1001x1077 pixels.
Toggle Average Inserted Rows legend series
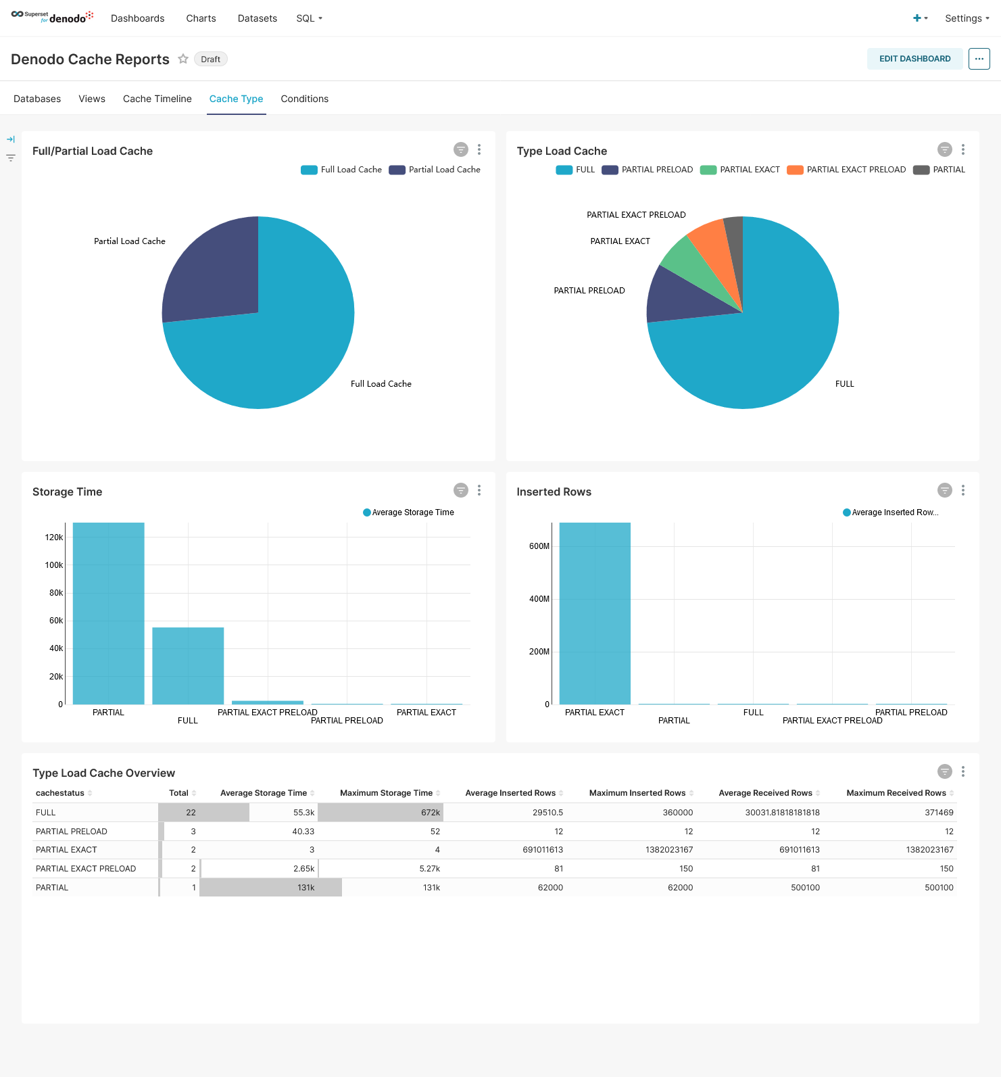[891, 512]
